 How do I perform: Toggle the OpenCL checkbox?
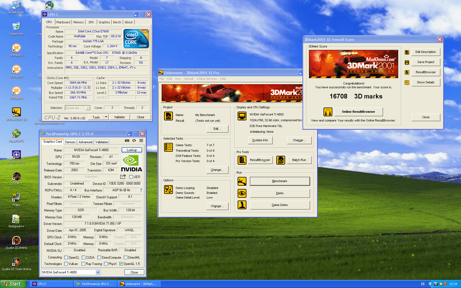(66, 258)
